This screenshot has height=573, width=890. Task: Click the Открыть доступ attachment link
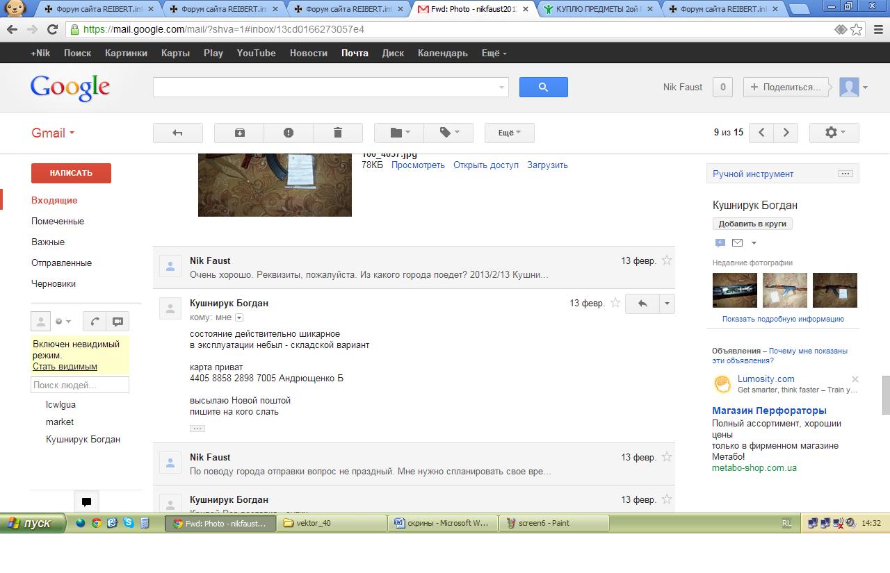click(x=486, y=165)
